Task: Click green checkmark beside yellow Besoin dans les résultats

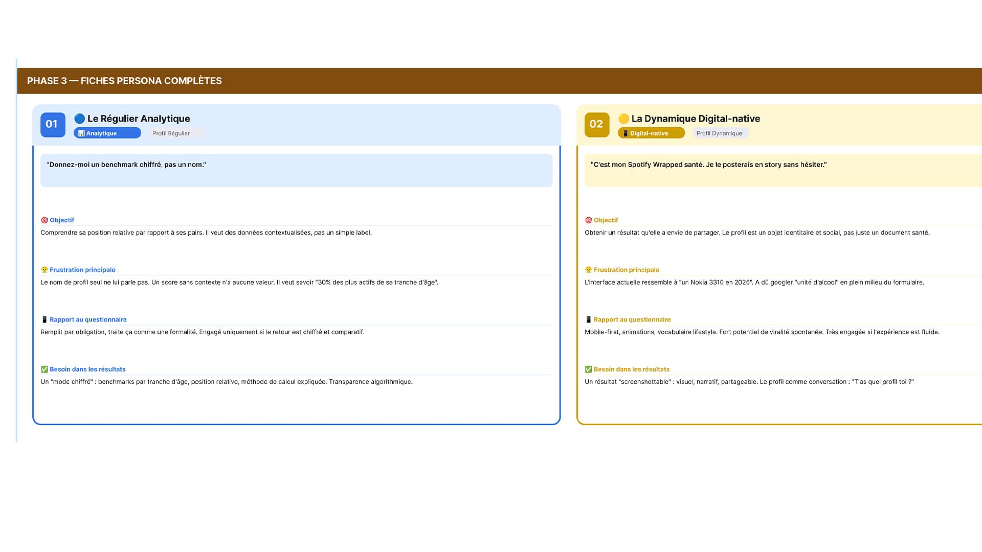Action: pos(589,369)
